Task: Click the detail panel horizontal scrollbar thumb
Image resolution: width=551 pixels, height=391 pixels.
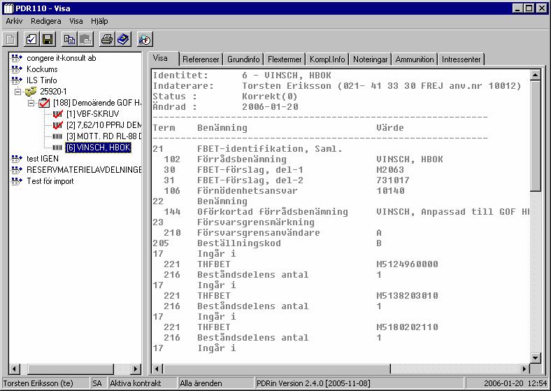Action: [x=276, y=369]
